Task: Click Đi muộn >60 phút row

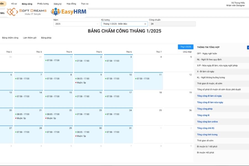Action: pyautogui.click(x=222, y=152)
